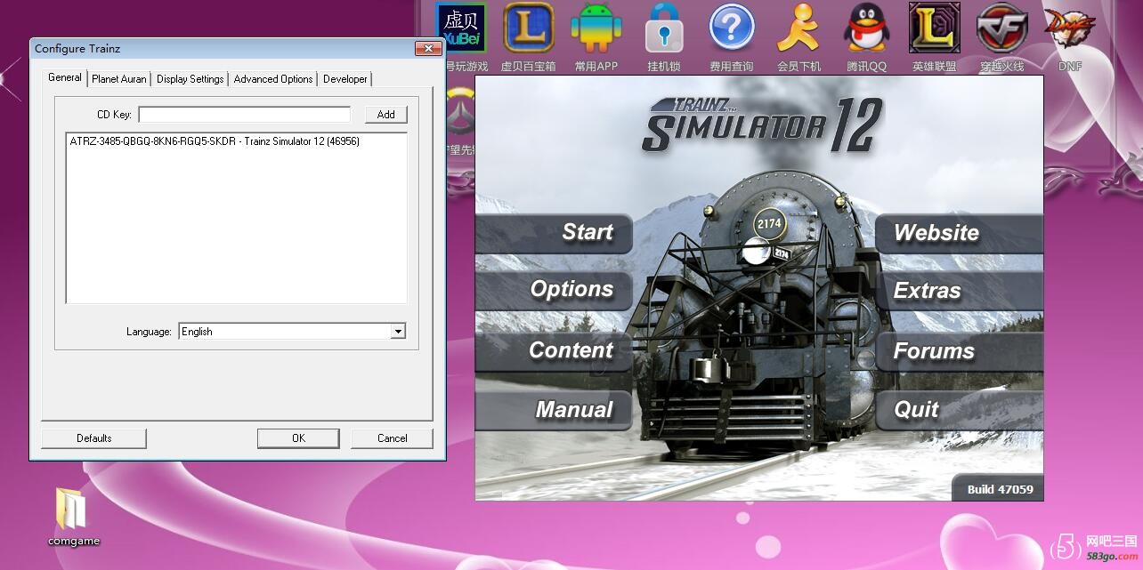Expand the Language dropdown
Screen dimensions: 1143x570
(398, 332)
